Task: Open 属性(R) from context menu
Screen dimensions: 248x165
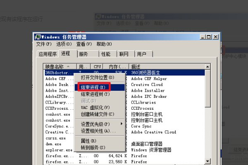Action: coord(100,141)
